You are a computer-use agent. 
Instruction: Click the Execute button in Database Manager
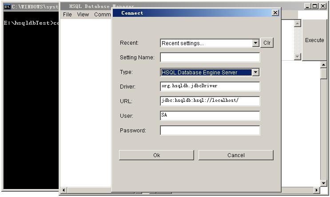(x=314, y=40)
